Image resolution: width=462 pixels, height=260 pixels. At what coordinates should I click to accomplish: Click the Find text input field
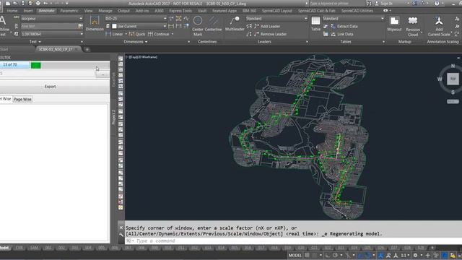point(50,26)
